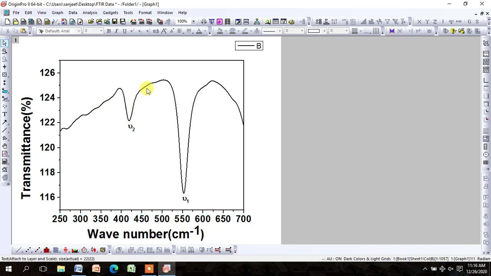Toggle the G group button
Screen dimensions: 491x276
(x=470, y=22)
